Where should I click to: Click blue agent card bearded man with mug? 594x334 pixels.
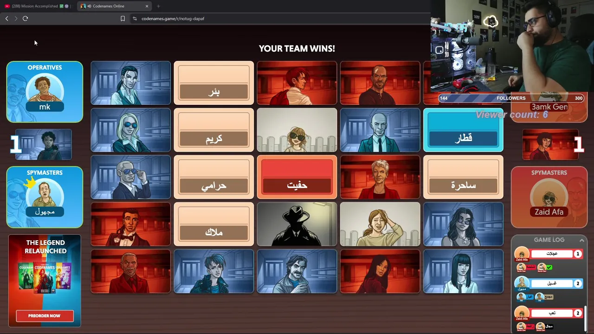(x=297, y=271)
